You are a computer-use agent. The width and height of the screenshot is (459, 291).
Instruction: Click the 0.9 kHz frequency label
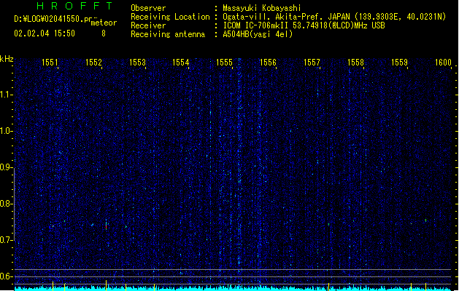(x=7, y=167)
